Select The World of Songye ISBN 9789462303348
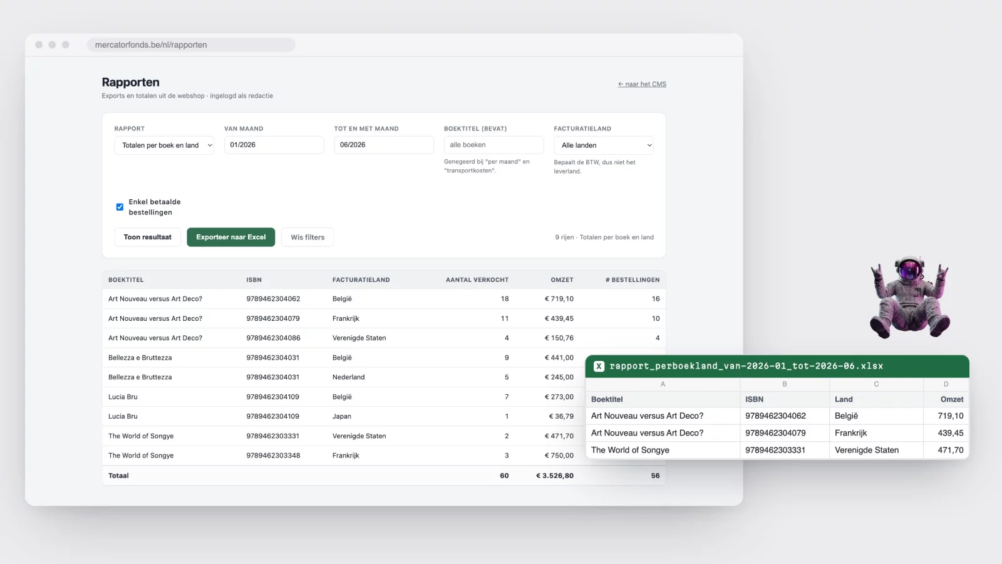 pyautogui.click(x=273, y=456)
